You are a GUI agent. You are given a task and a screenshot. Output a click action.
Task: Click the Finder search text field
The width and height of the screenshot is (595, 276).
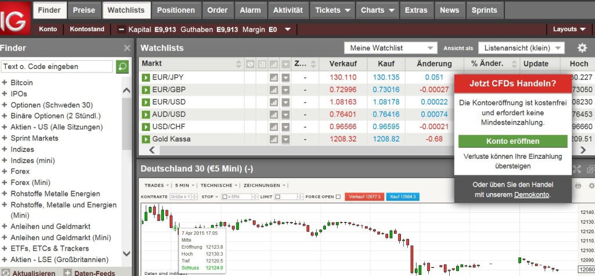coord(56,67)
